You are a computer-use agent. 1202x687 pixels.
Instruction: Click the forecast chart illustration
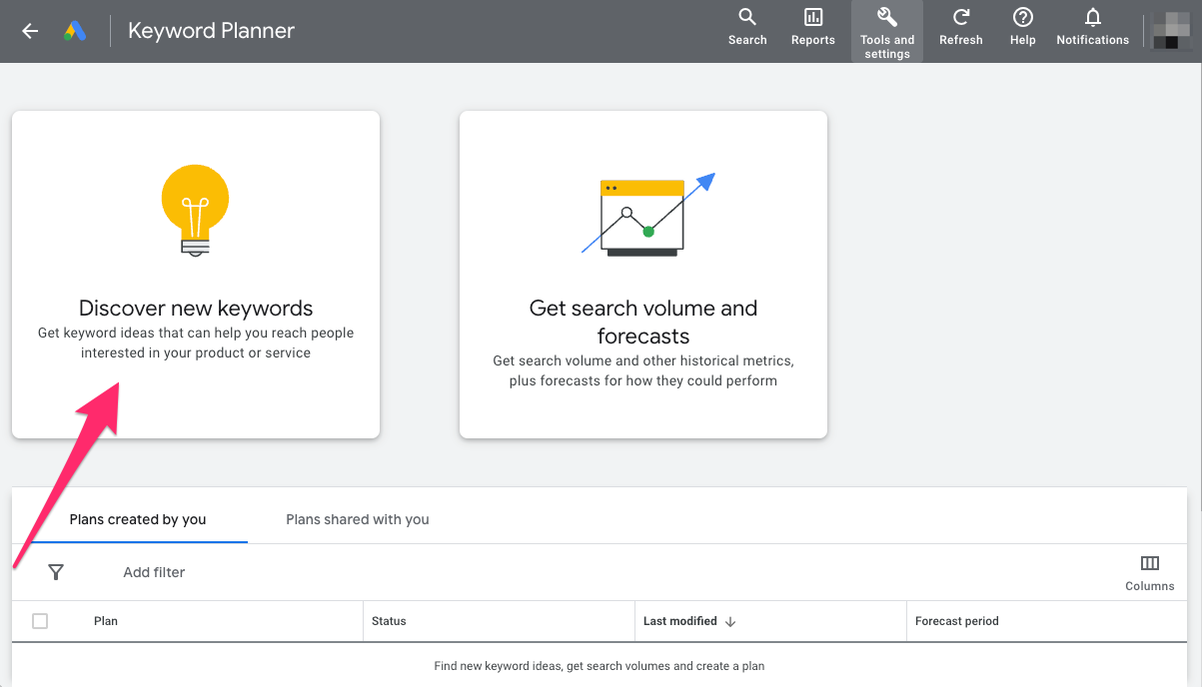click(648, 214)
